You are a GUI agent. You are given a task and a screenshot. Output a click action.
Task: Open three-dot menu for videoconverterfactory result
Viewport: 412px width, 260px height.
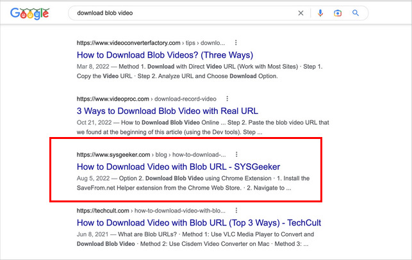236,42
